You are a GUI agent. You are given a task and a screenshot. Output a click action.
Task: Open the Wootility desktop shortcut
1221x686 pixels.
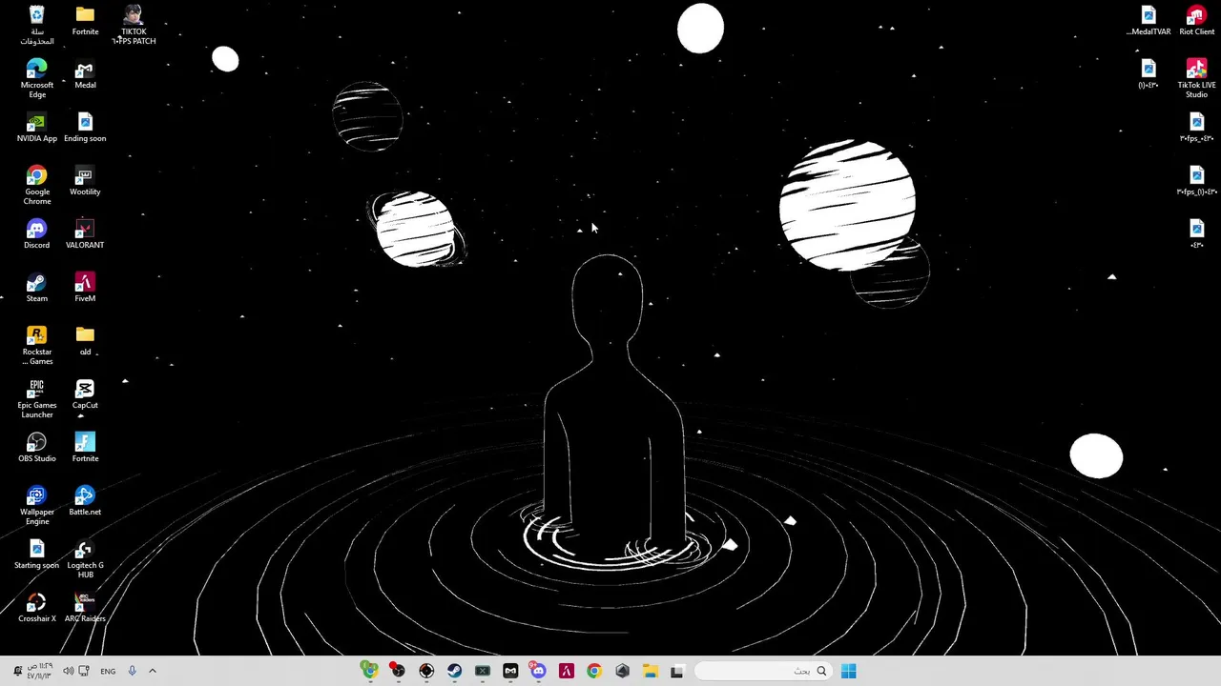(x=85, y=181)
